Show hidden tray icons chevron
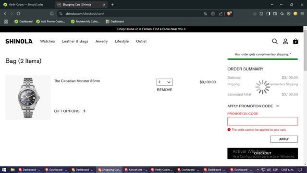Viewport: 307px width, 173px height. [x=258, y=170]
